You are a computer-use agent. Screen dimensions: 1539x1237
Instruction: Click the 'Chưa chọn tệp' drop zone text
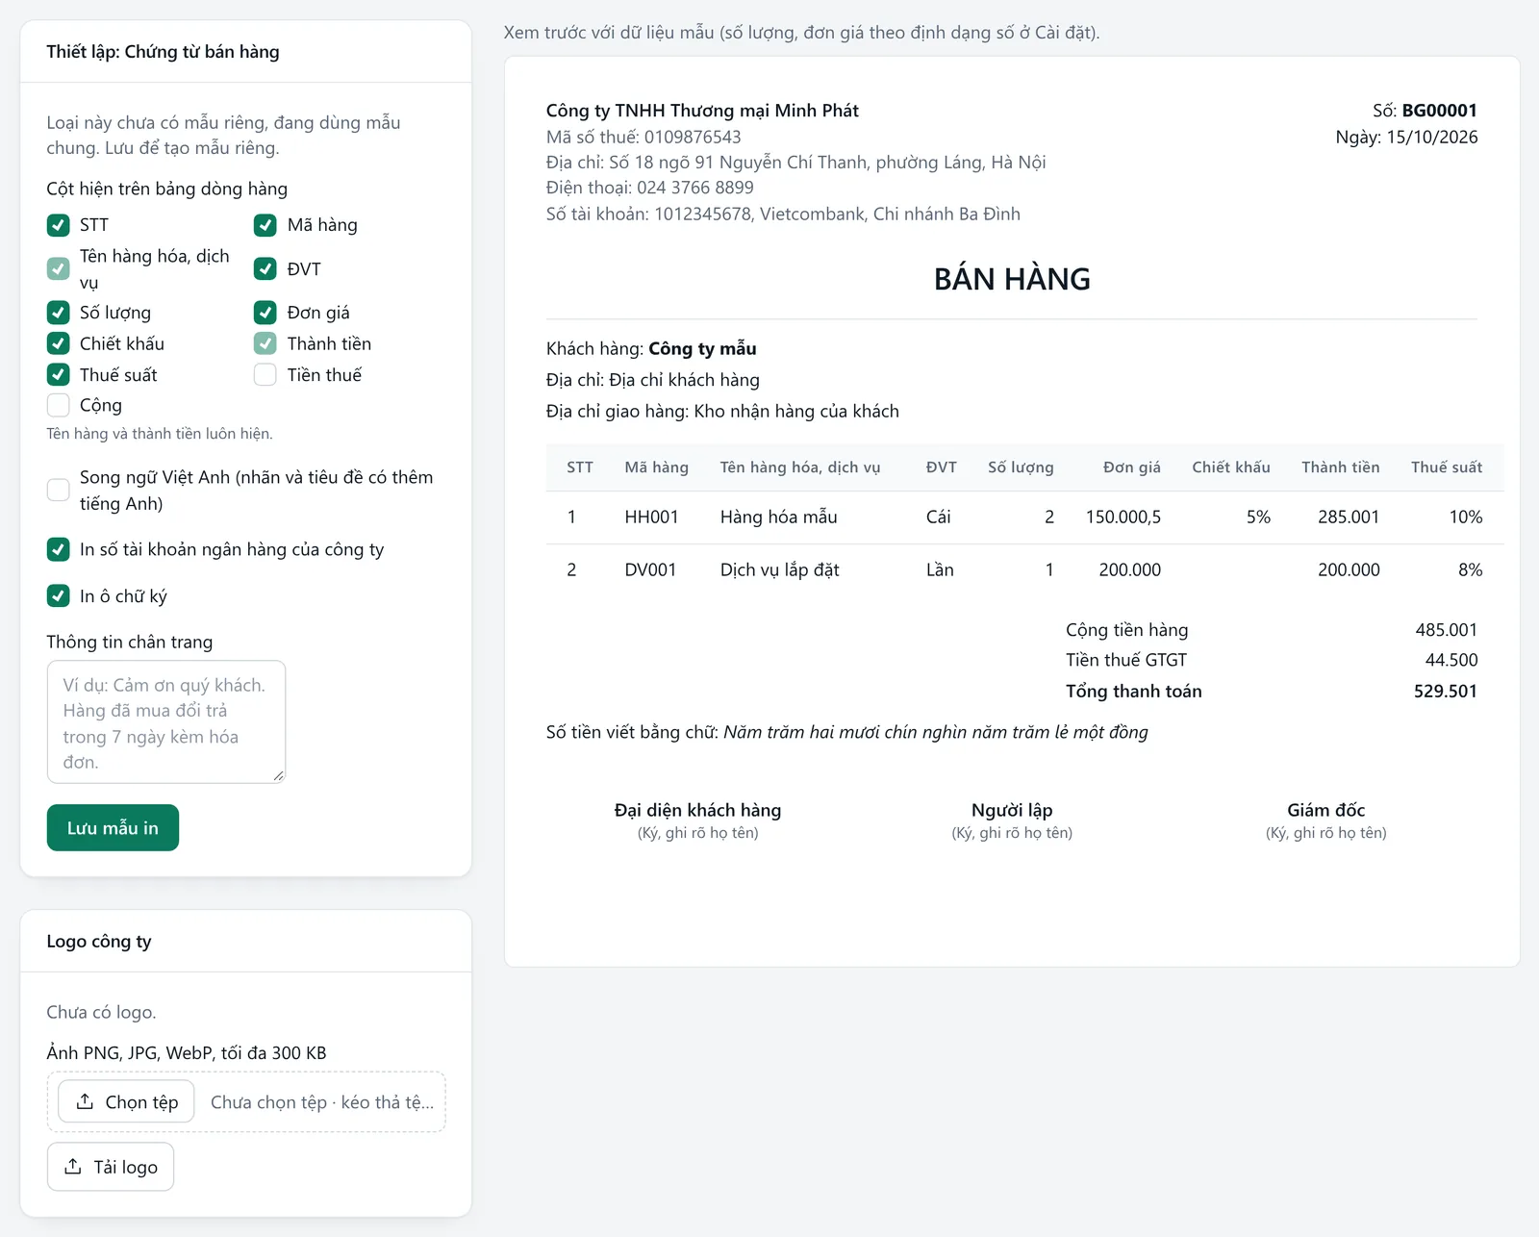(x=322, y=1102)
